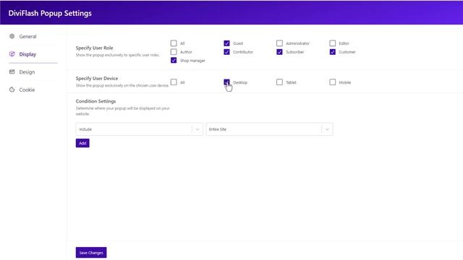Click the Specify User Role heading
This screenshot has height=260, width=463.
[x=94, y=48]
